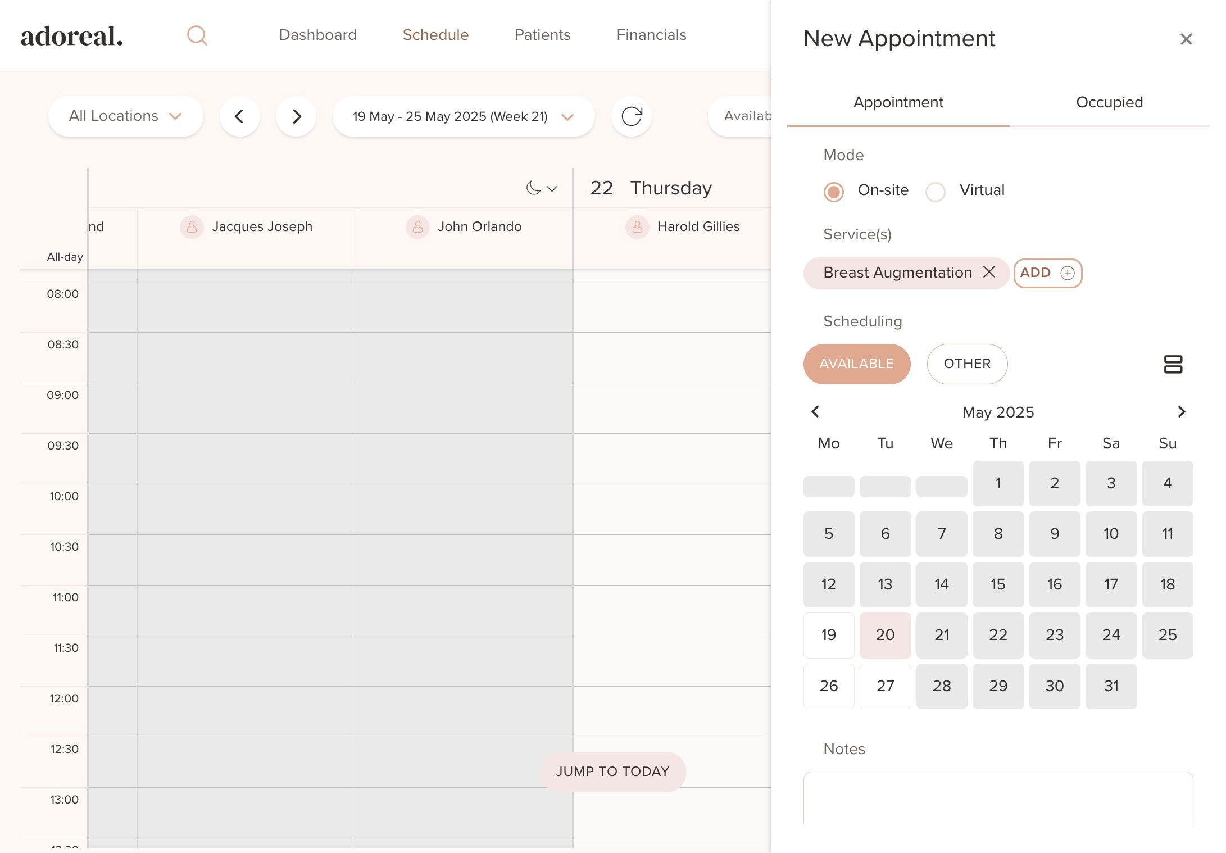Pick 27 in May calendar
The height and width of the screenshot is (853, 1226).
coord(885,686)
